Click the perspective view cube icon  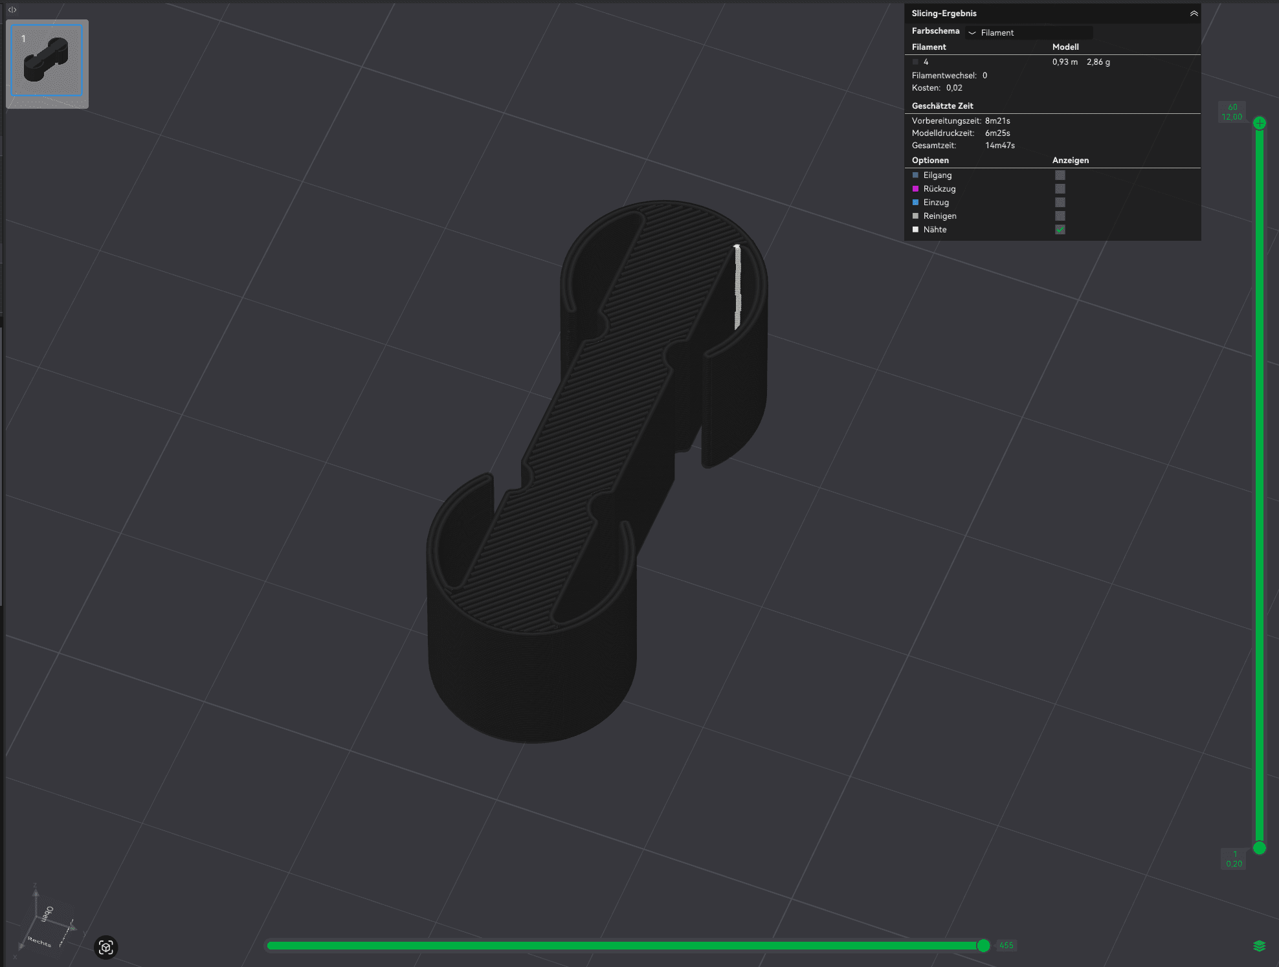pyautogui.click(x=106, y=948)
